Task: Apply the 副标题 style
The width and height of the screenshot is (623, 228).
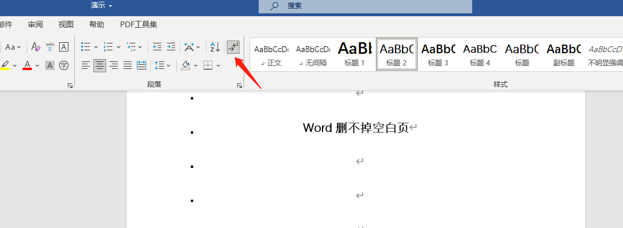Action: coord(563,55)
